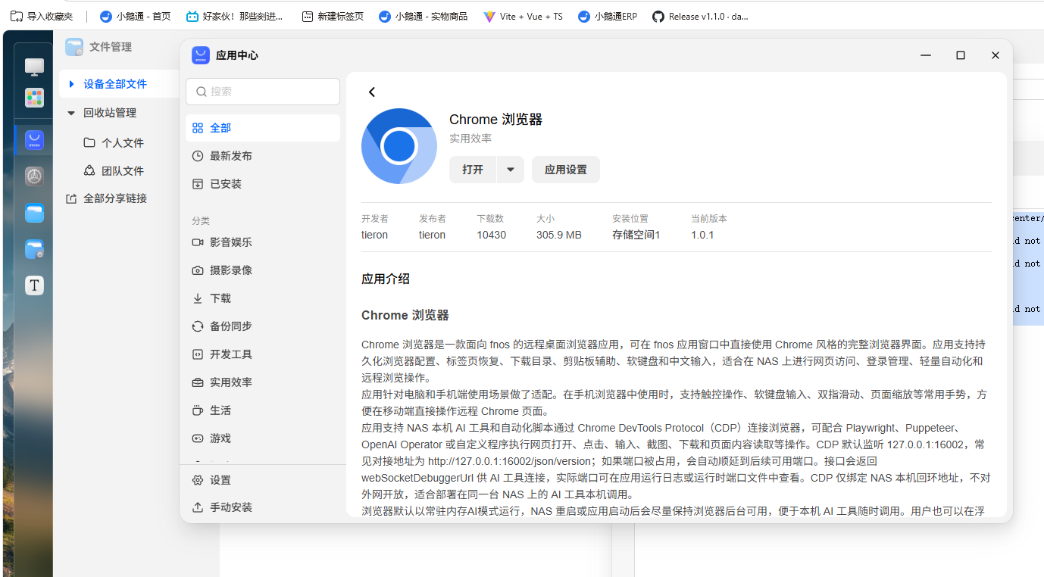Click the back arrow in App Center
The width and height of the screenshot is (1044, 577).
tap(371, 92)
